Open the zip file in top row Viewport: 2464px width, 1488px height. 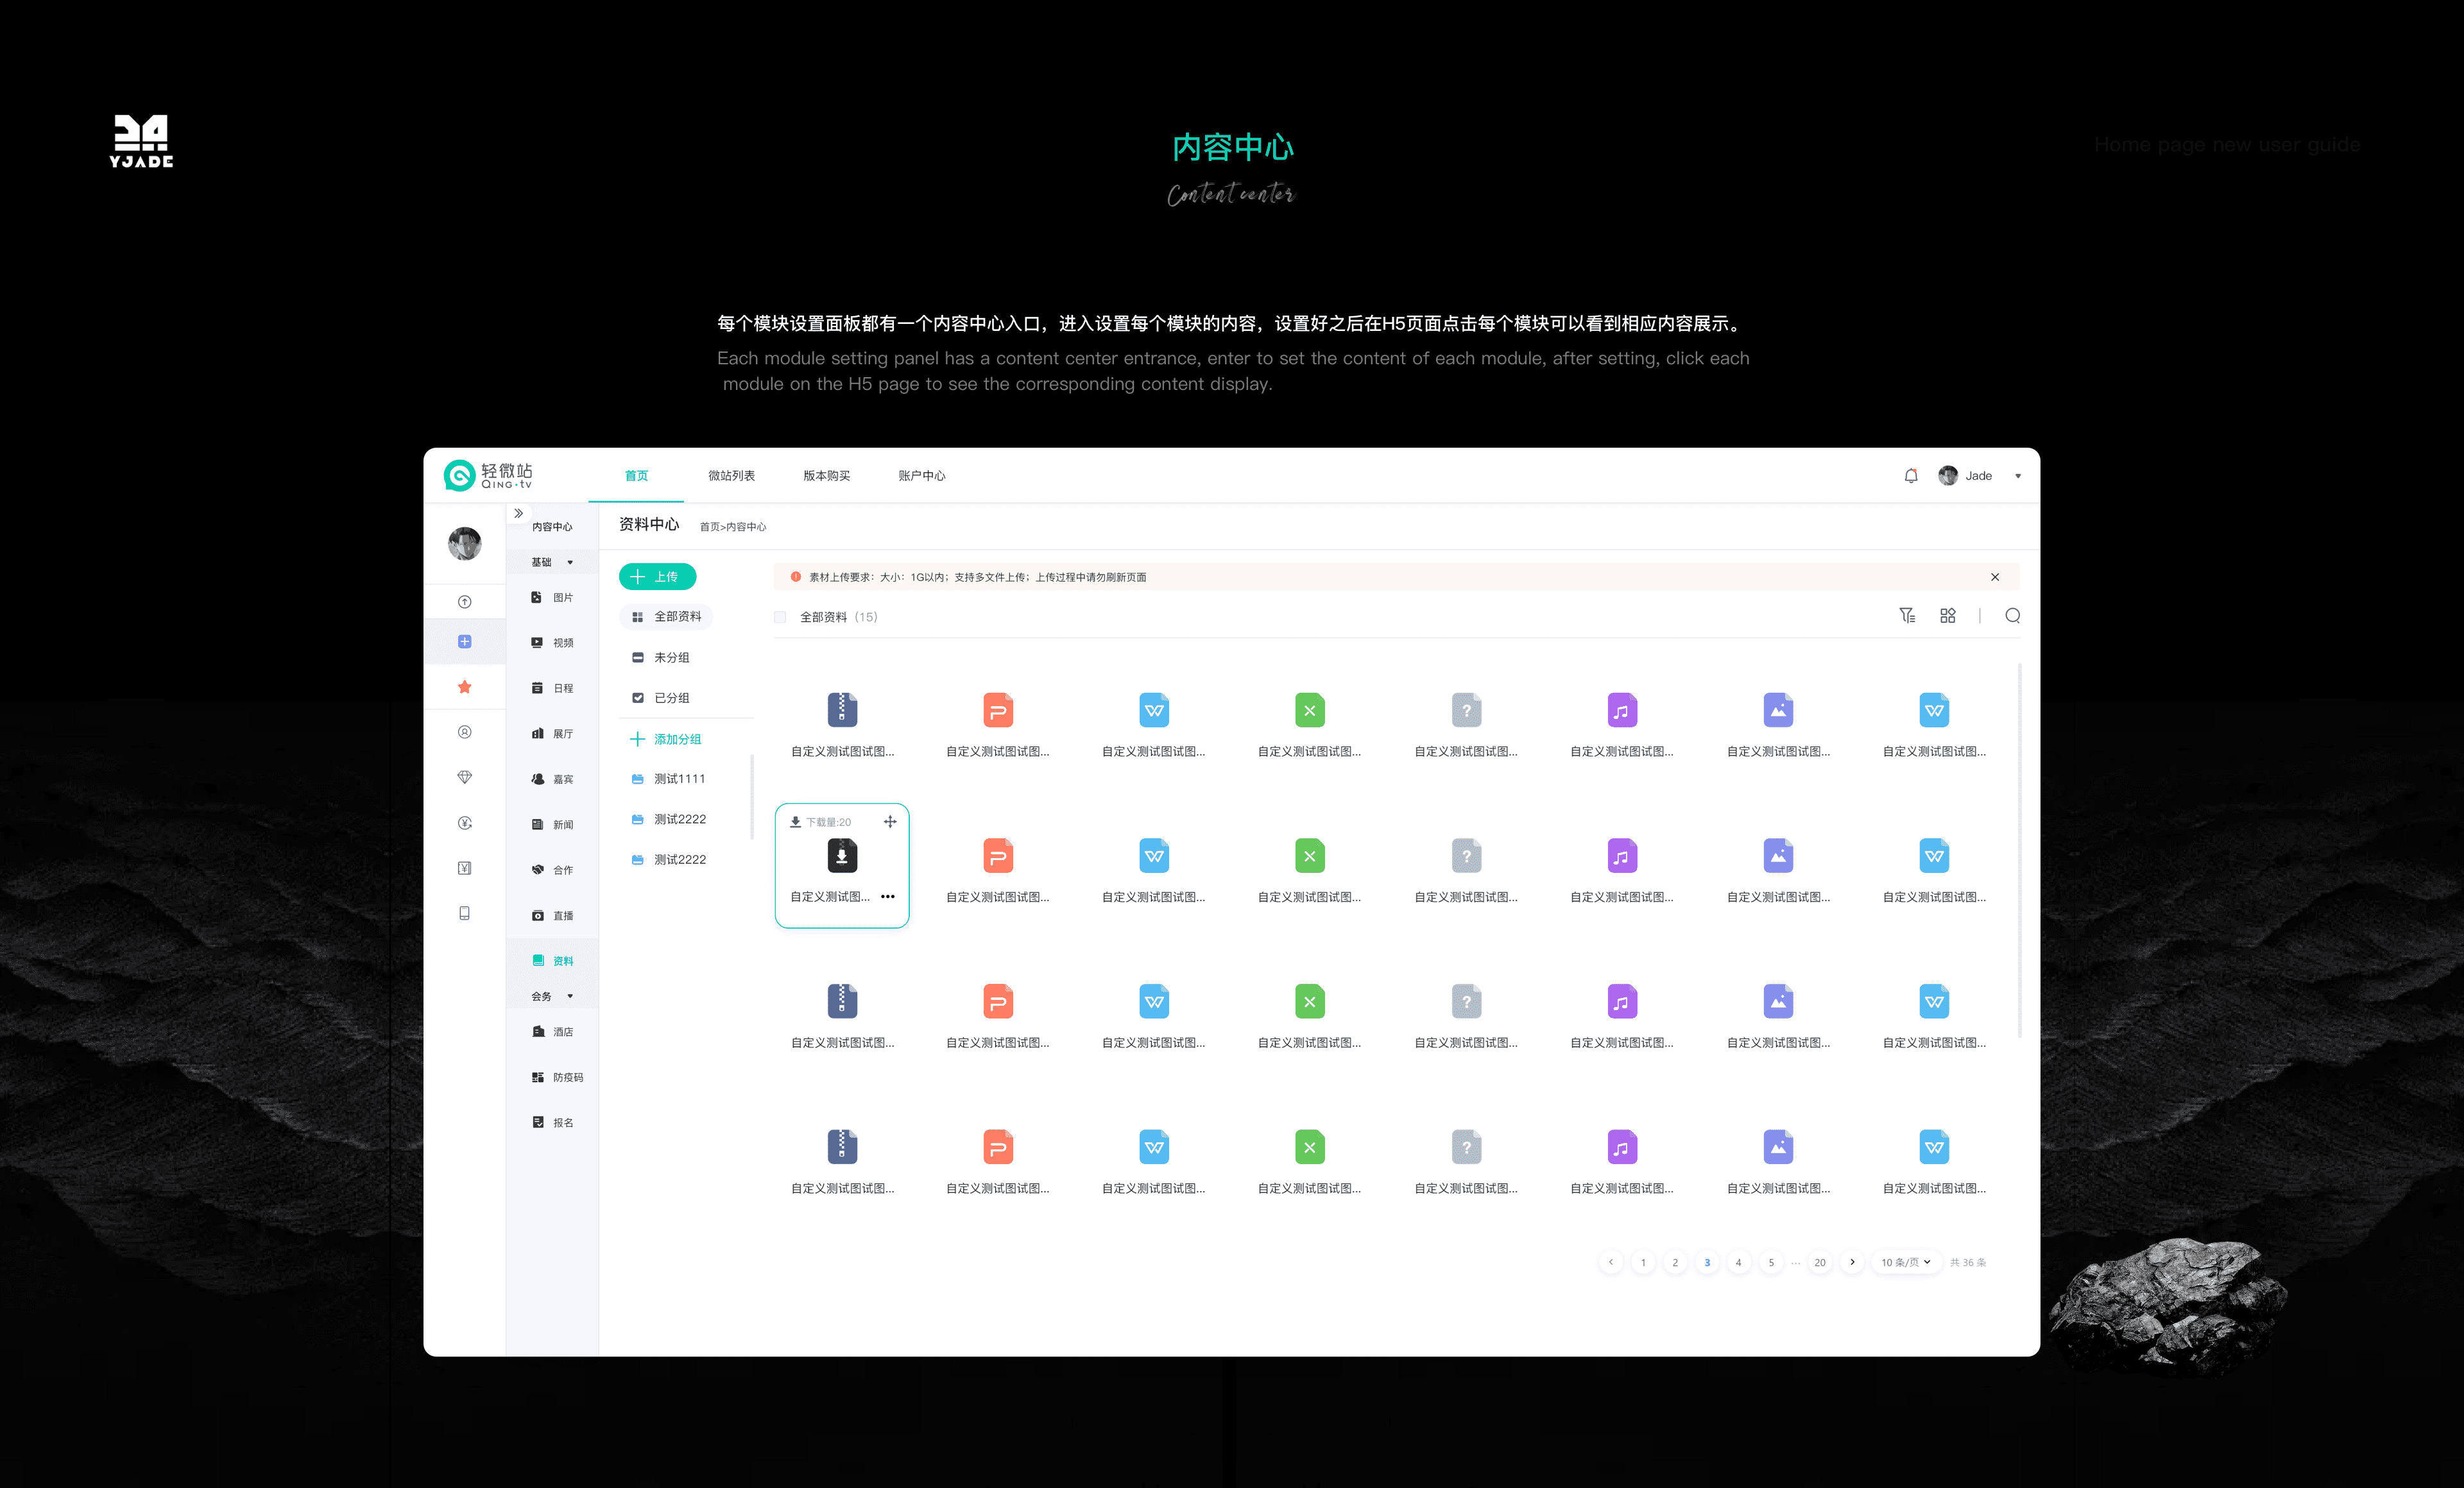coord(842,709)
